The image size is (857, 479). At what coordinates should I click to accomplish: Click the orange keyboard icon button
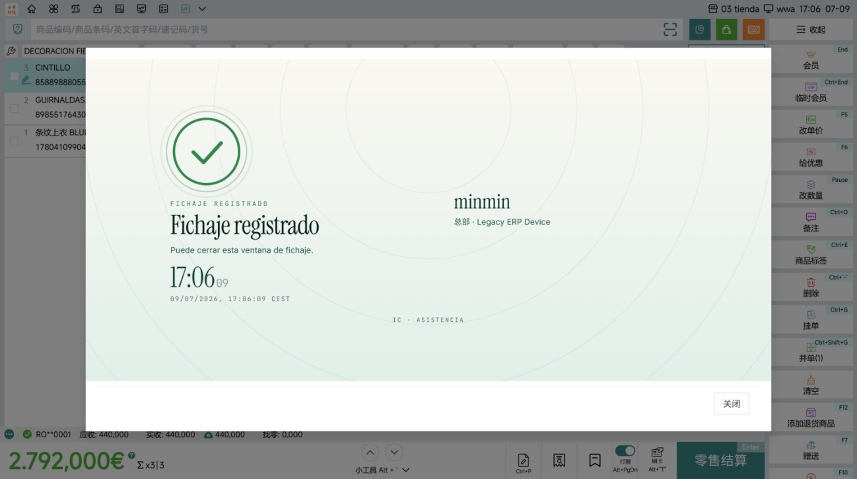tap(753, 29)
